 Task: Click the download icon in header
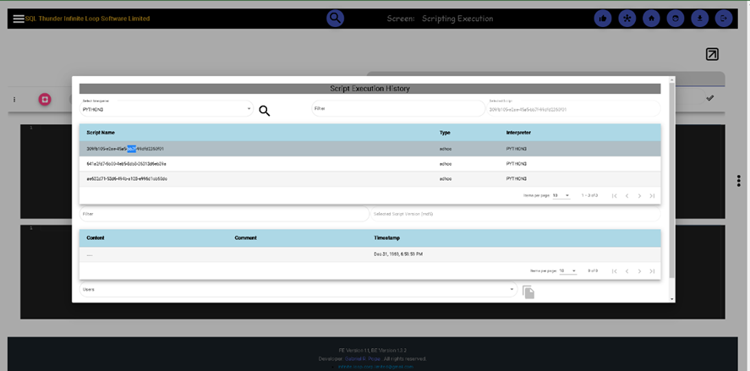[x=700, y=19]
